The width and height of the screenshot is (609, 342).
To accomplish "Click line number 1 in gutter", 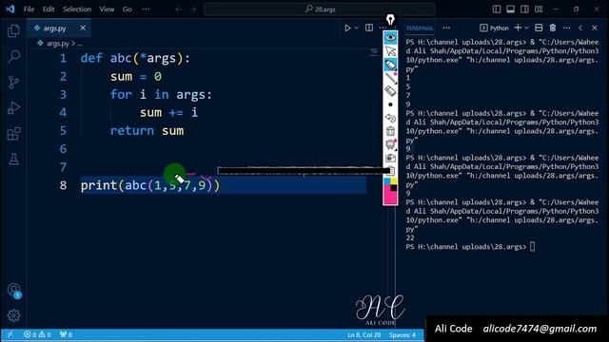I will (x=63, y=59).
